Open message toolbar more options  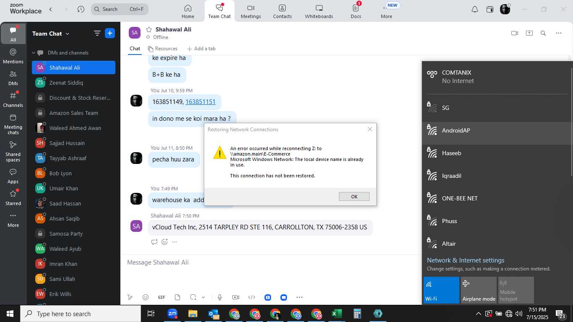299,297
